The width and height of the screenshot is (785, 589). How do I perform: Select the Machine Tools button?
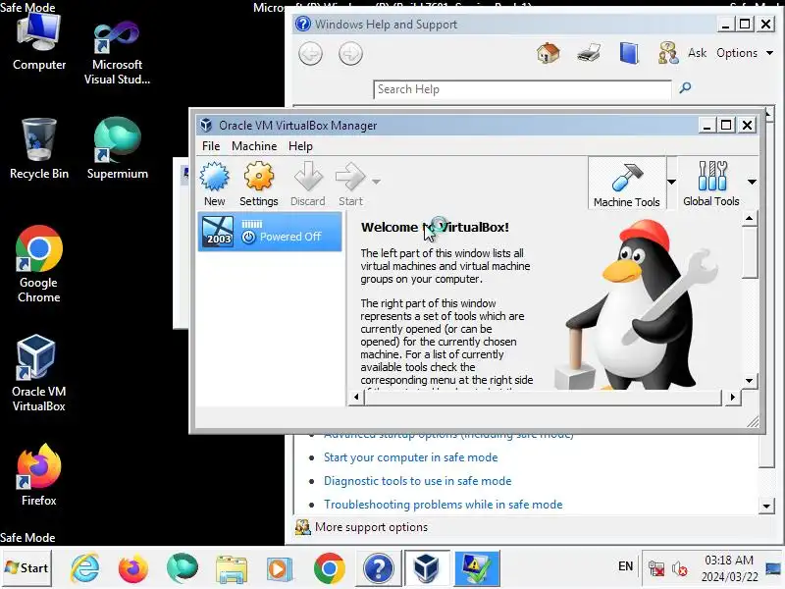[626, 184]
